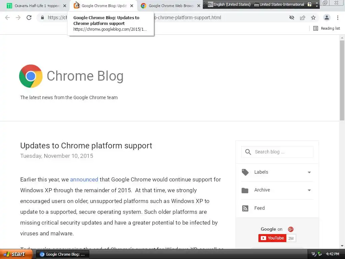Open the Updates to Chrome platform support post title

coord(86,146)
